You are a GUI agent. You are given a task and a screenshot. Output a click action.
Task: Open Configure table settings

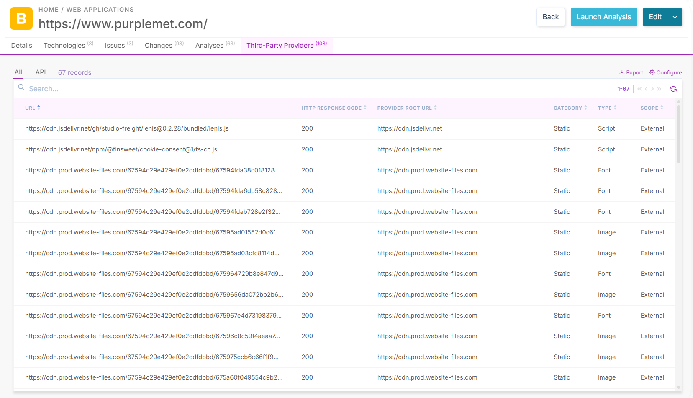pyautogui.click(x=665, y=72)
